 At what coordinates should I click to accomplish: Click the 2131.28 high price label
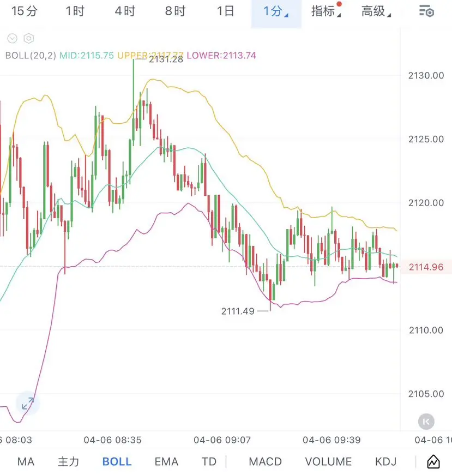(x=166, y=59)
